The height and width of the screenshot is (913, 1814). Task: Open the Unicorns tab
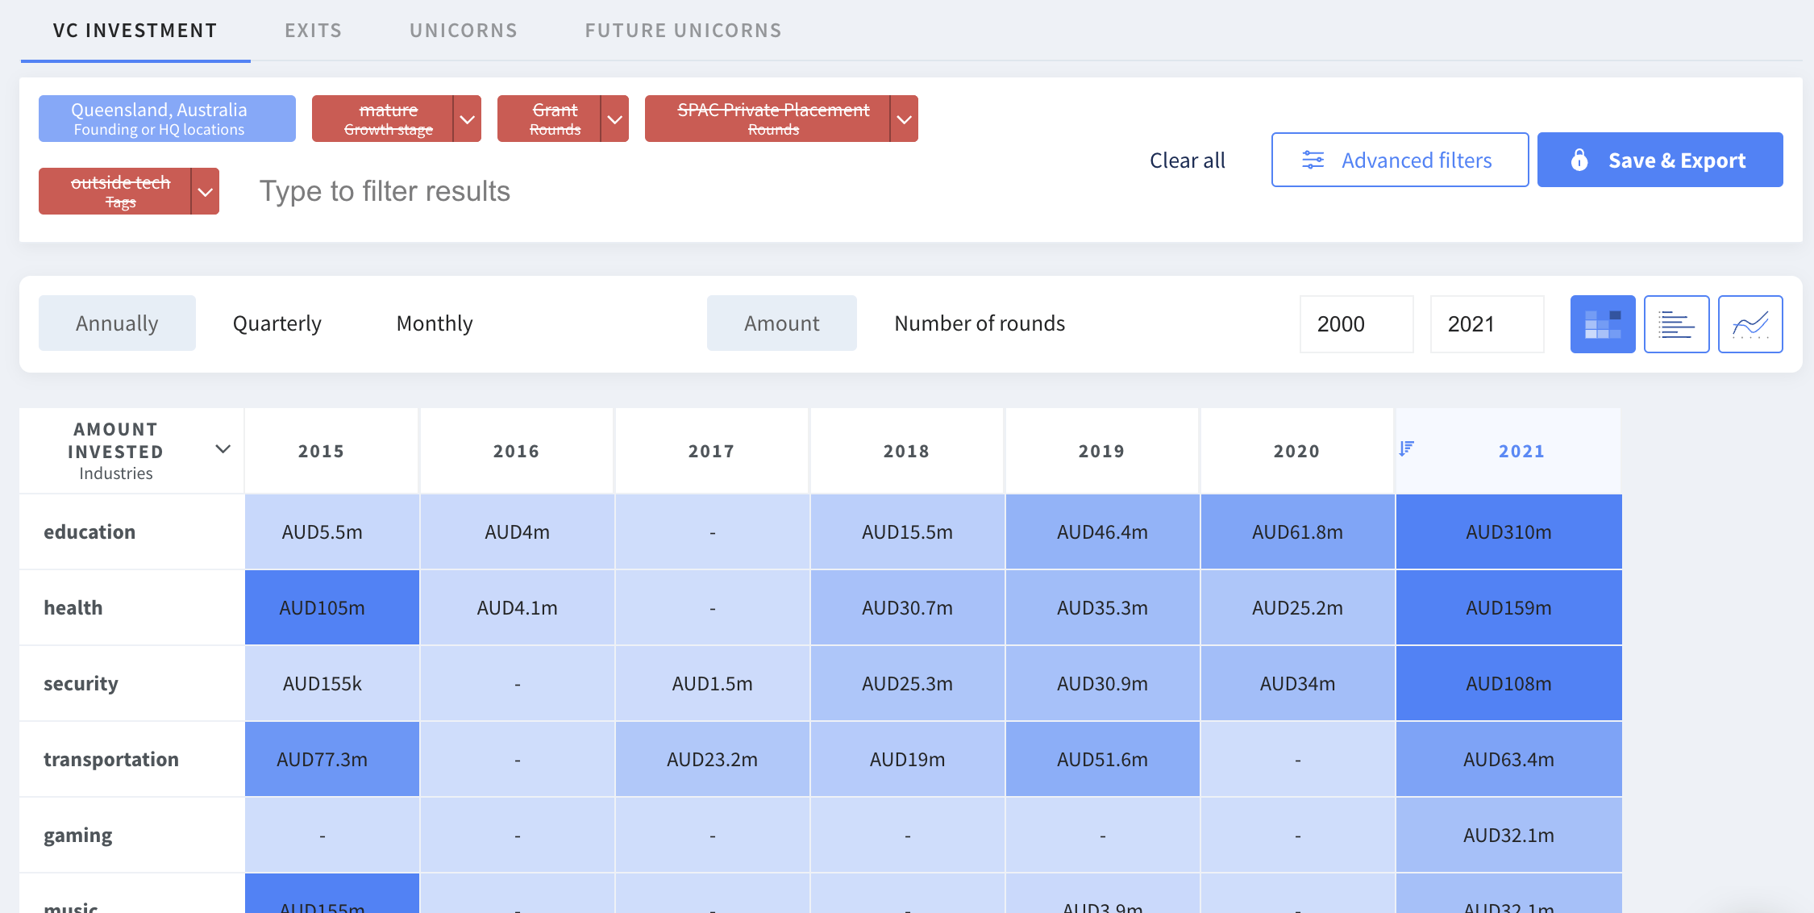[464, 31]
